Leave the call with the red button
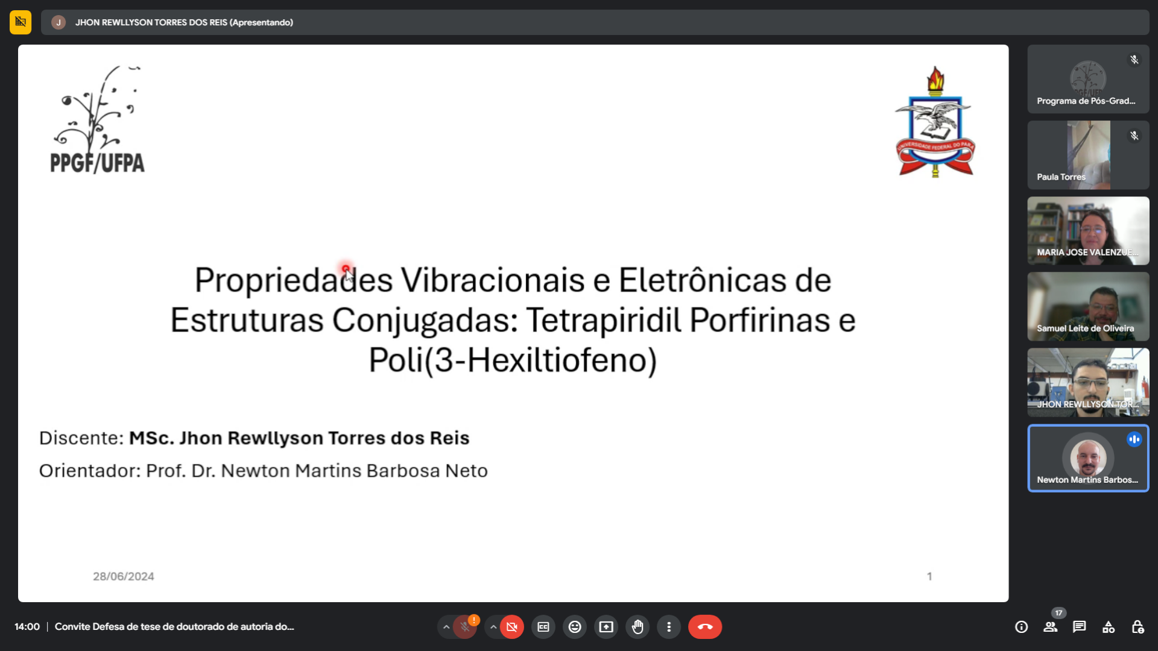Screen dimensions: 1158x651 pyautogui.click(x=705, y=627)
